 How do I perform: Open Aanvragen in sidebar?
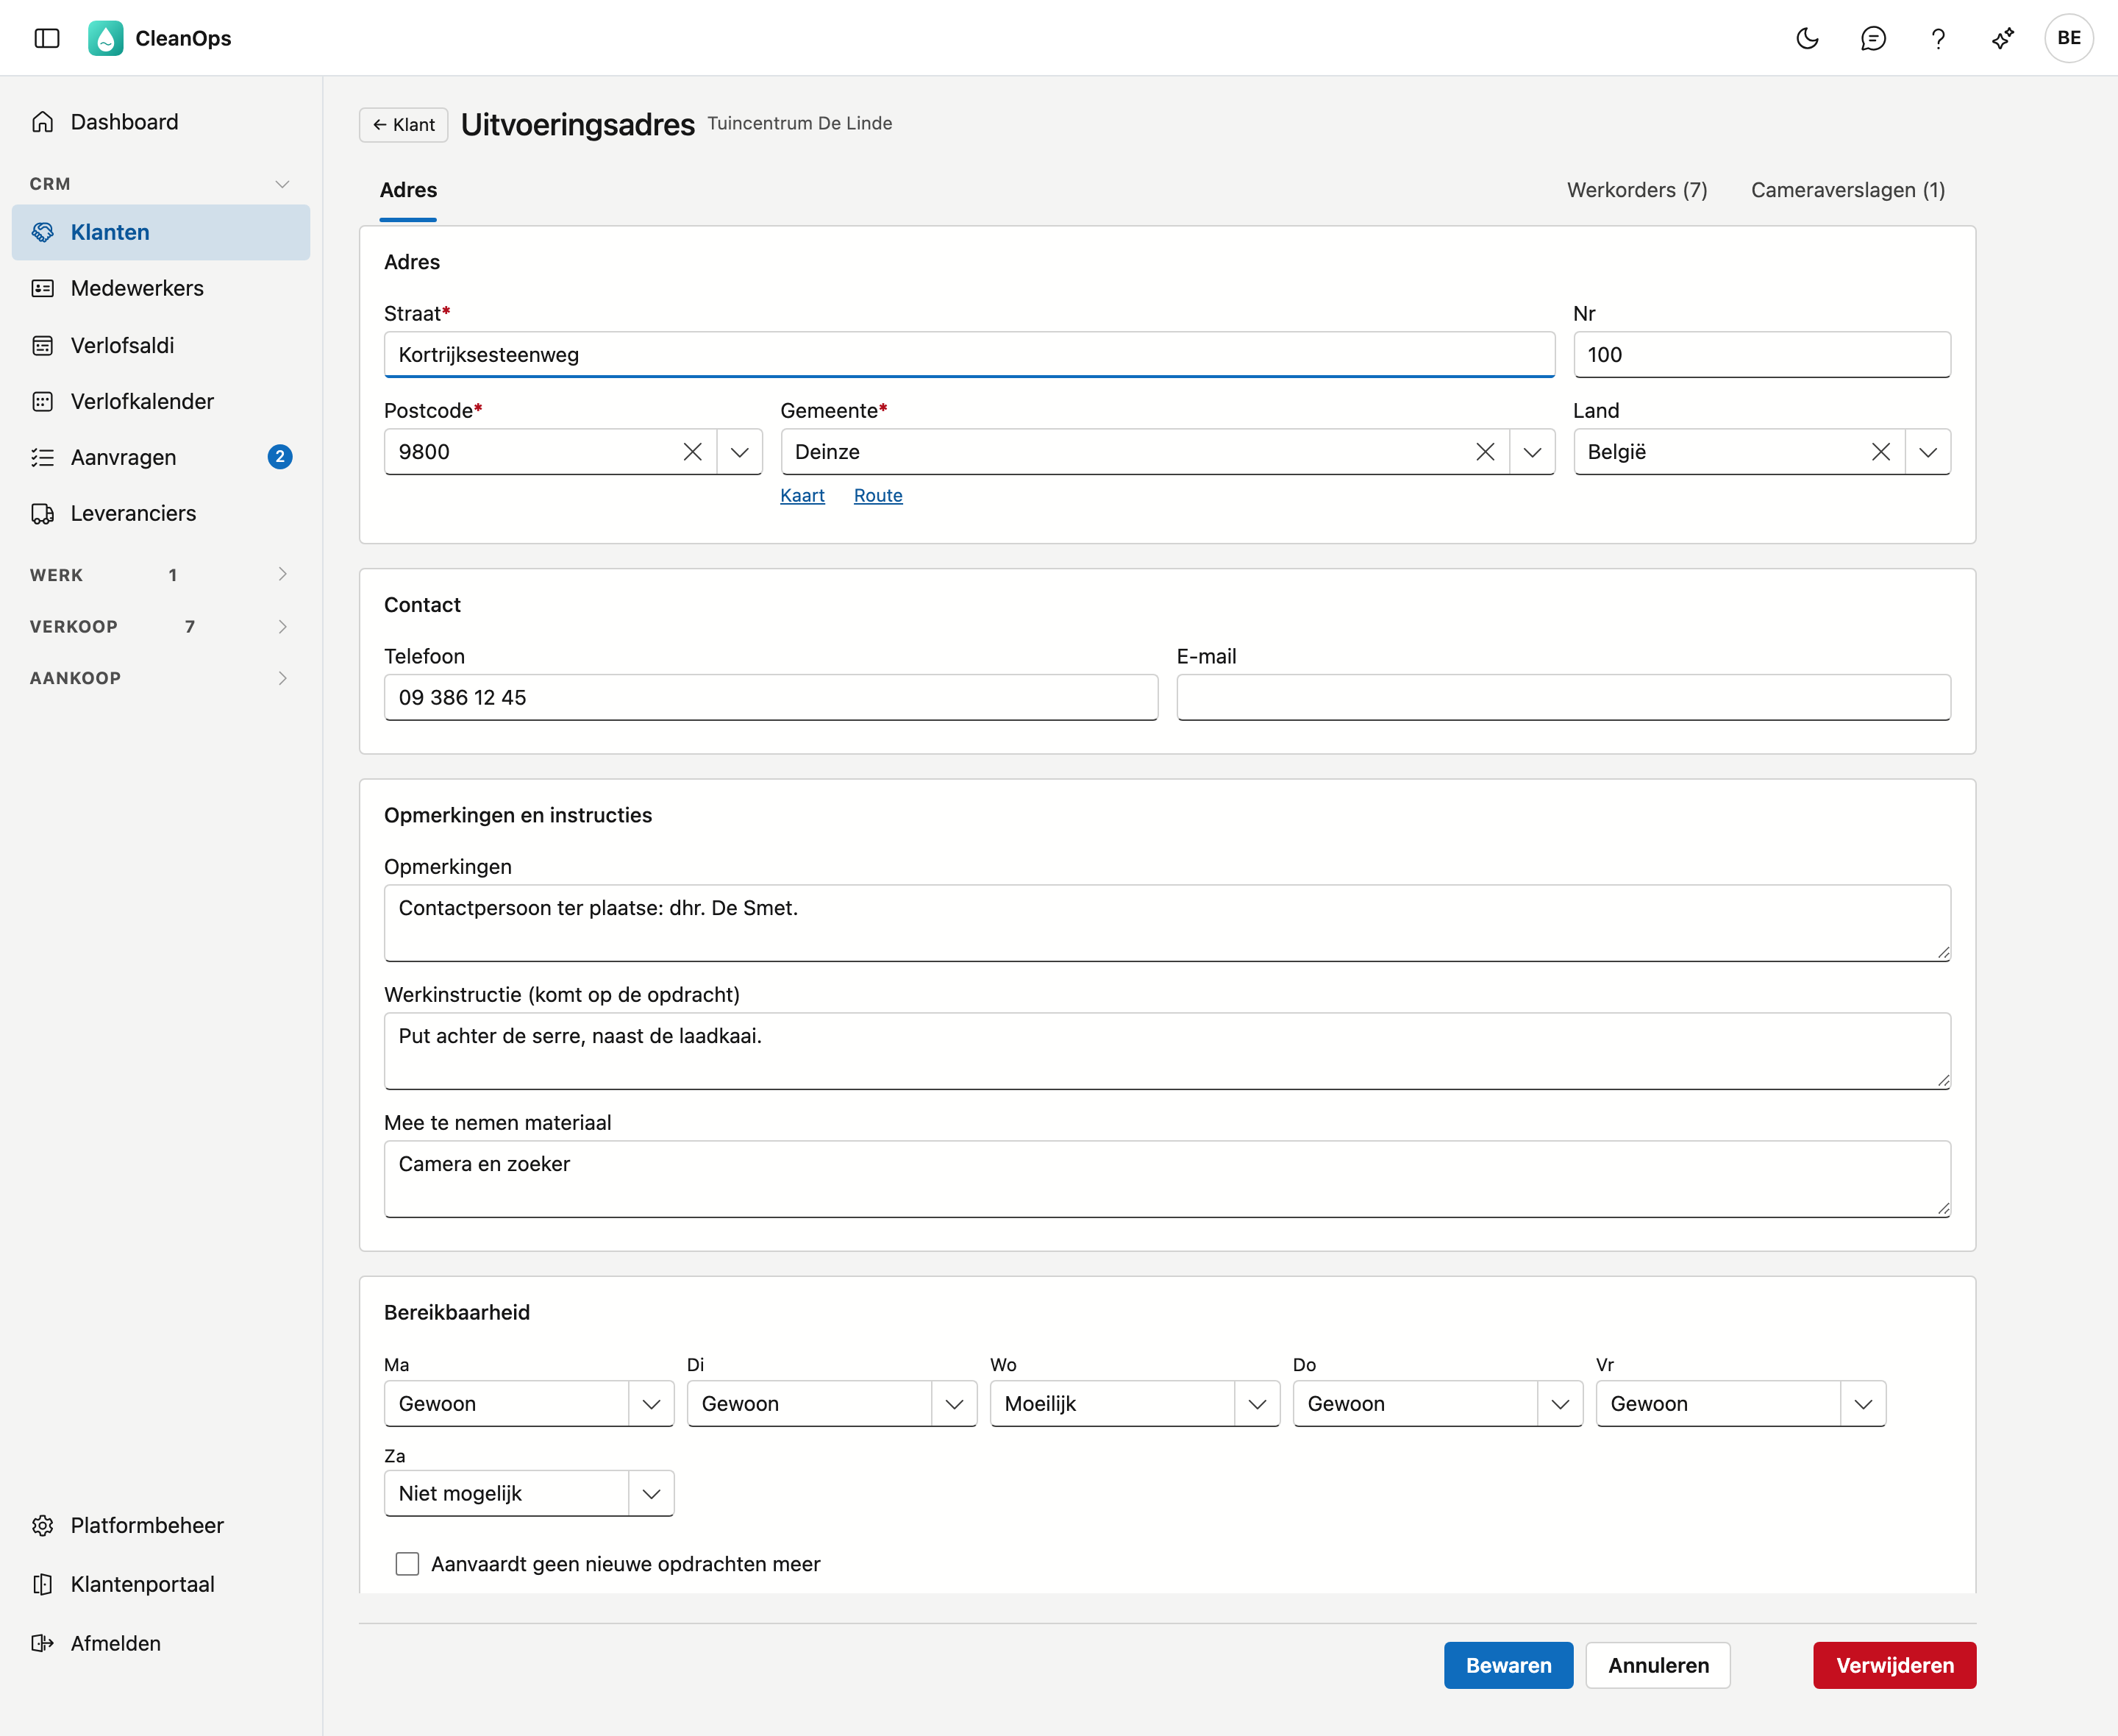pyautogui.click(x=161, y=457)
